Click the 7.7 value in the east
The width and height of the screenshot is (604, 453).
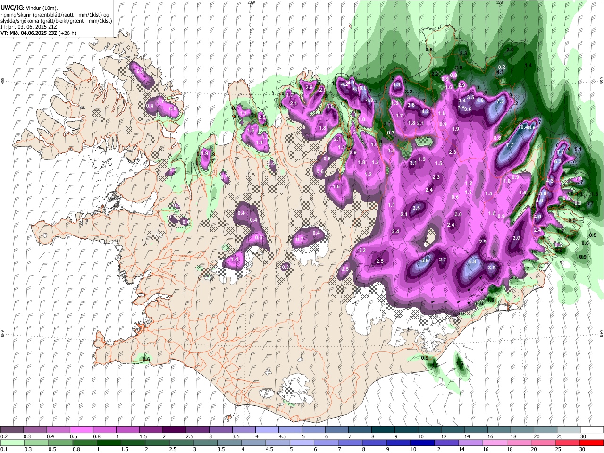(x=510, y=145)
